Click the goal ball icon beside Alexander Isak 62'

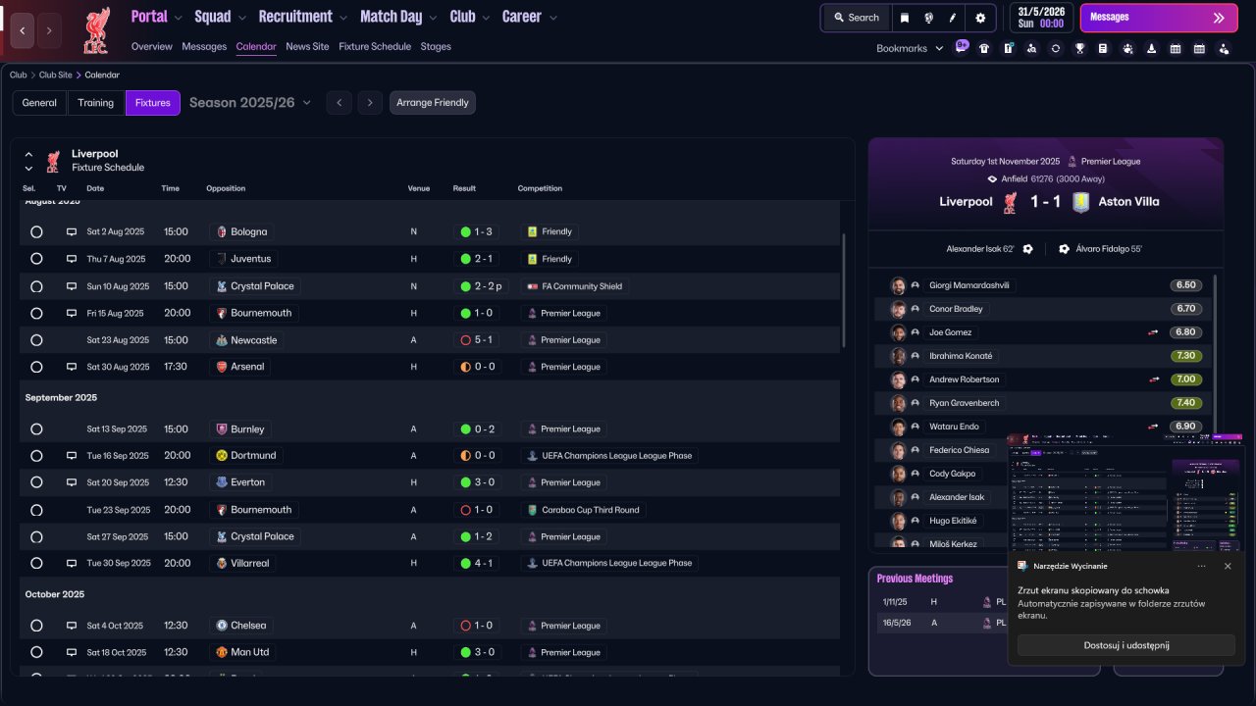click(1027, 249)
